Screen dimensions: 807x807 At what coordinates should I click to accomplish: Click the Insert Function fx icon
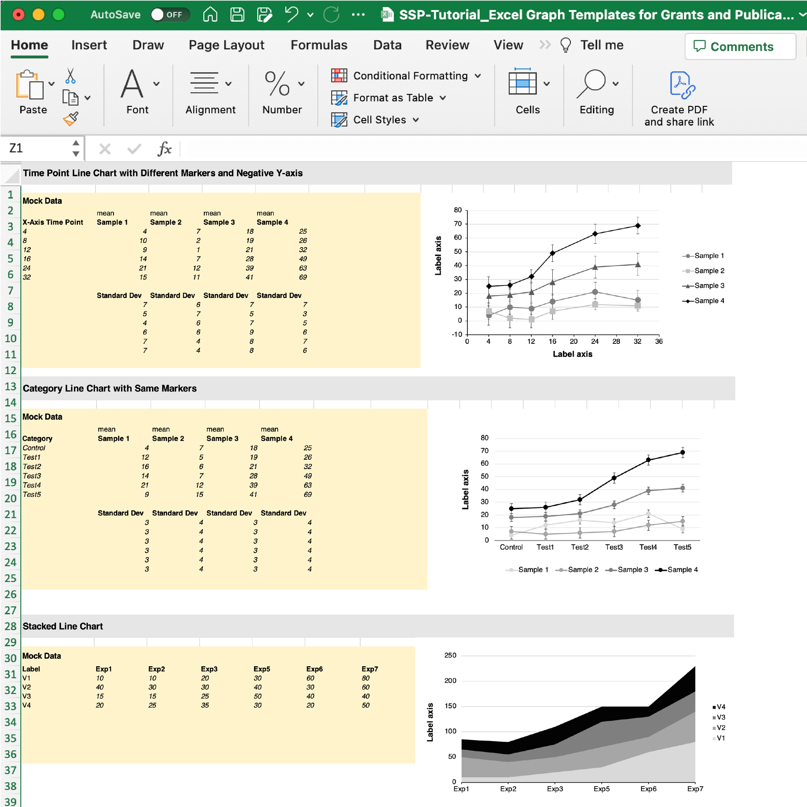point(164,148)
